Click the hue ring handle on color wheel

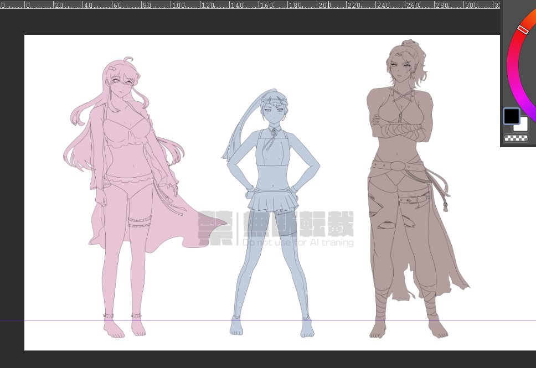[523, 29]
